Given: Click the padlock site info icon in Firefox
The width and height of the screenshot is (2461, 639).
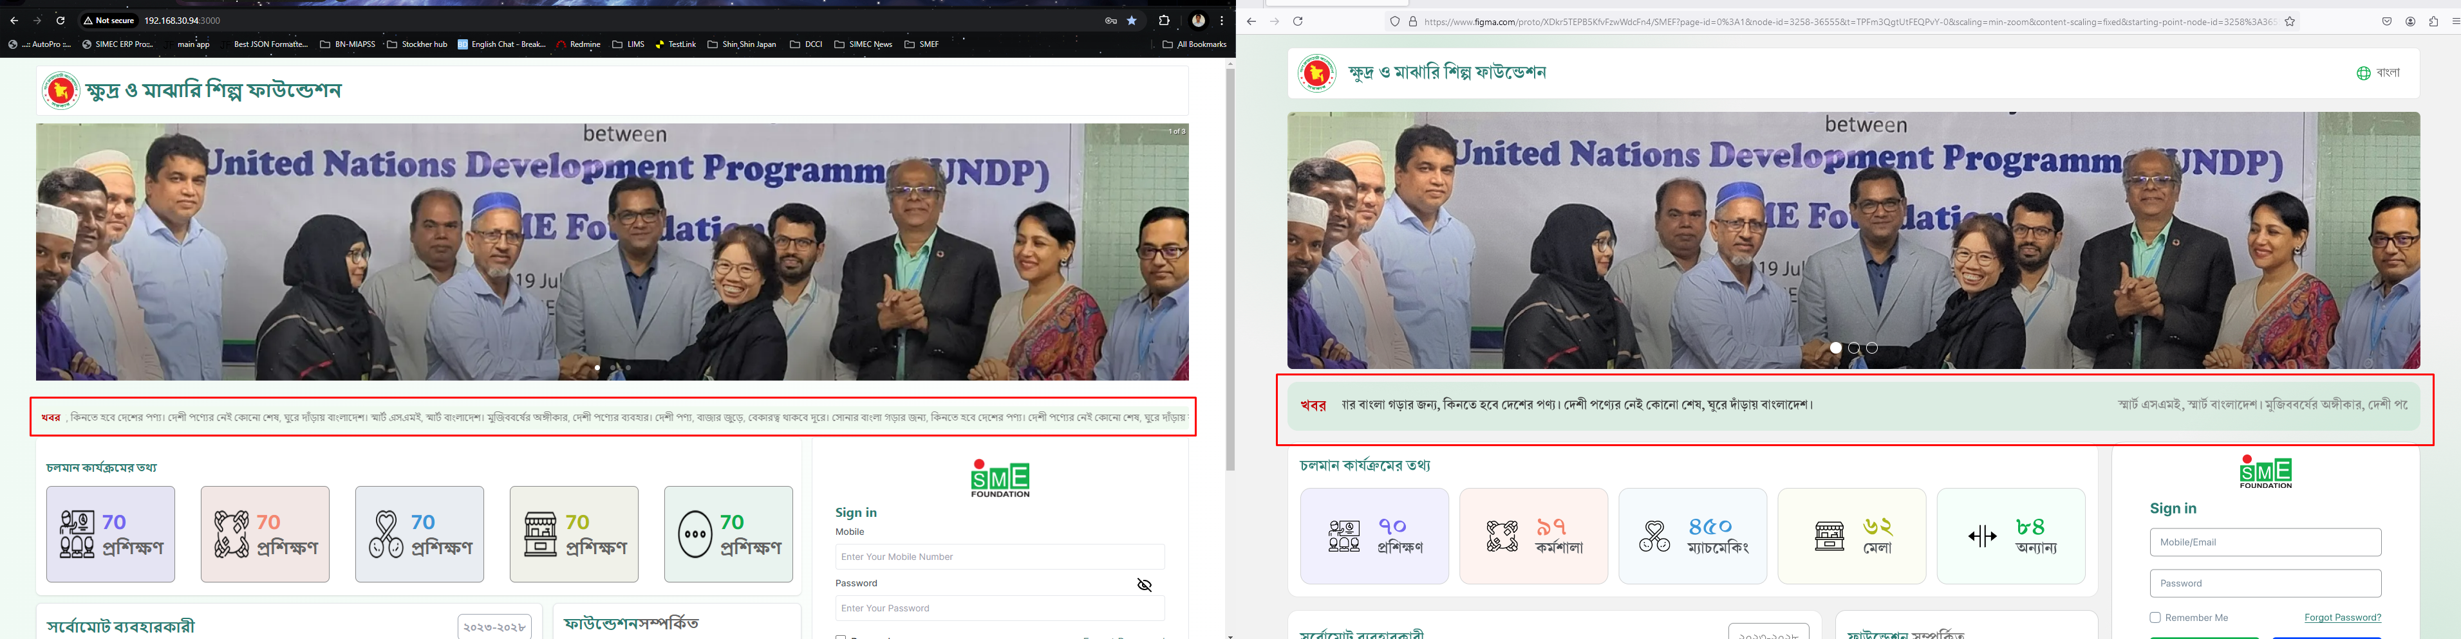Looking at the screenshot, I should (1413, 21).
